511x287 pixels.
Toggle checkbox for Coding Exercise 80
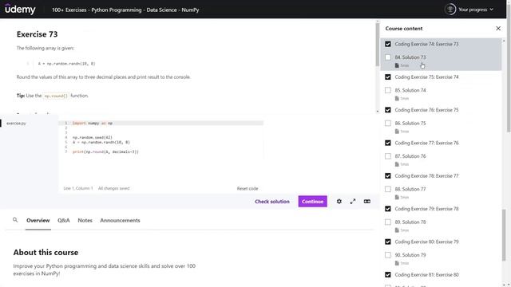[x=388, y=242]
